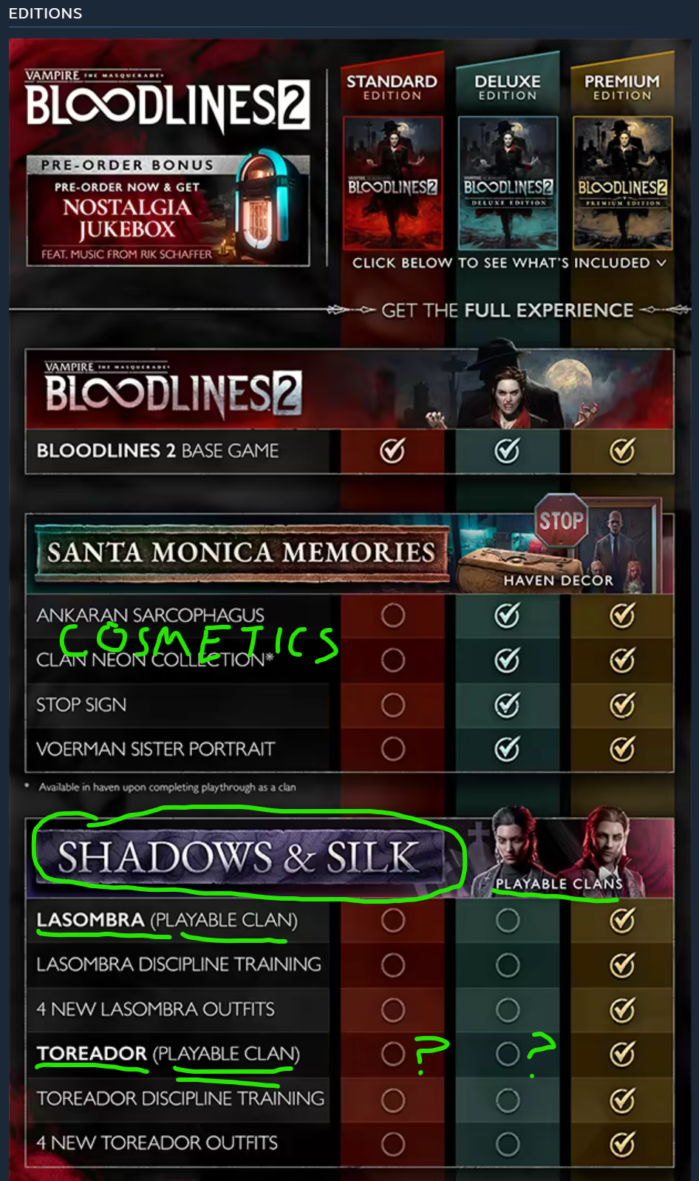Click Premium checkmark for Lasombra playable clan
This screenshot has width=699, height=1181.
pyautogui.click(x=622, y=921)
